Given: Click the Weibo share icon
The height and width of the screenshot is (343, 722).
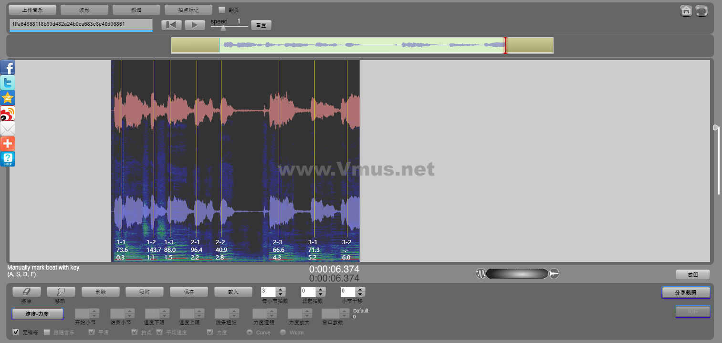Looking at the screenshot, I should pyautogui.click(x=8, y=113).
